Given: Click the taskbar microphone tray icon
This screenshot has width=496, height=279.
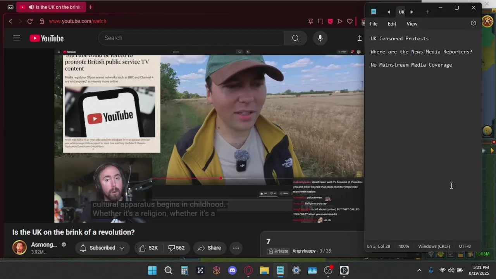Looking at the screenshot, I should click(431, 270).
